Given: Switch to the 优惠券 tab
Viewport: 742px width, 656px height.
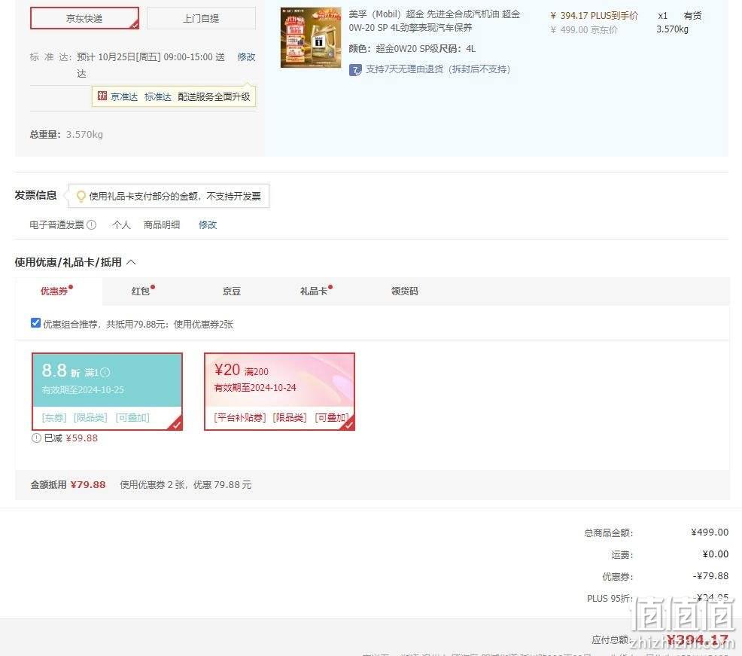Looking at the screenshot, I should click(x=58, y=291).
